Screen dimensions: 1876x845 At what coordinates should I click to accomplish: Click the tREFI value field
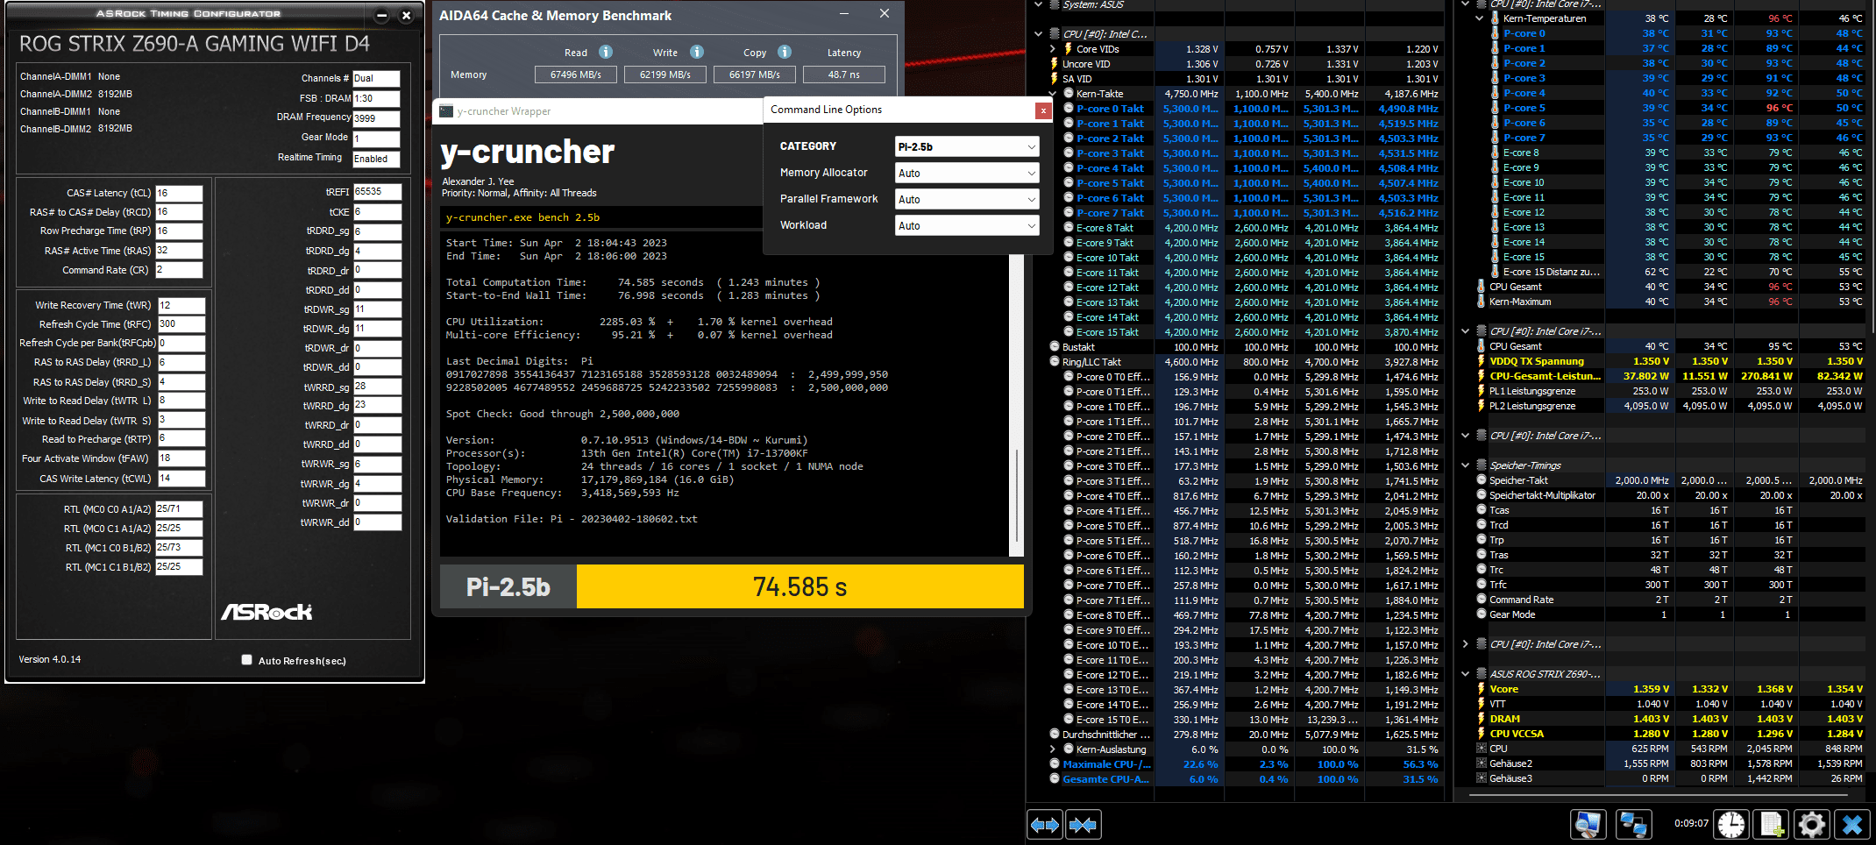pyautogui.click(x=378, y=192)
